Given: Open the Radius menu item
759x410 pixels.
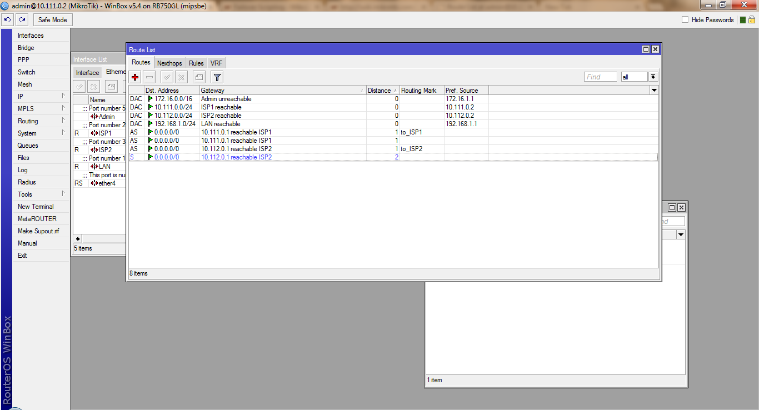Looking at the screenshot, I should 41,182.
